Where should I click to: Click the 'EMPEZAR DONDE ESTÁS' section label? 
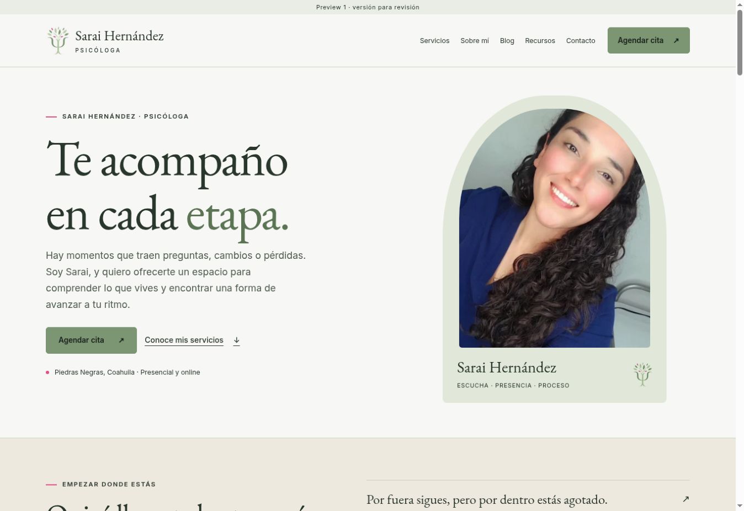(x=109, y=485)
